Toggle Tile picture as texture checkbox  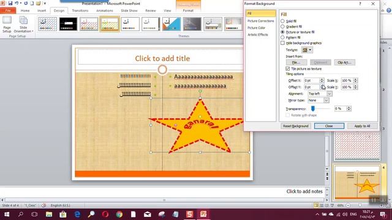click(x=287, y=68)
